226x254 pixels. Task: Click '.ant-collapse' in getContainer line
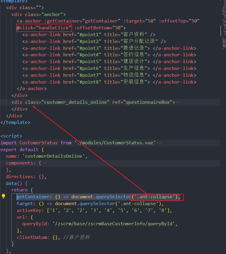point(155,197)
